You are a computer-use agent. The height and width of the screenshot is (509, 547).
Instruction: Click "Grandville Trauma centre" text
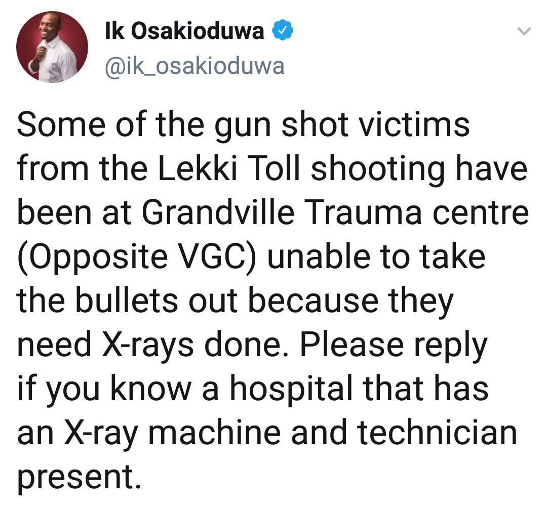tap(334, 214)
